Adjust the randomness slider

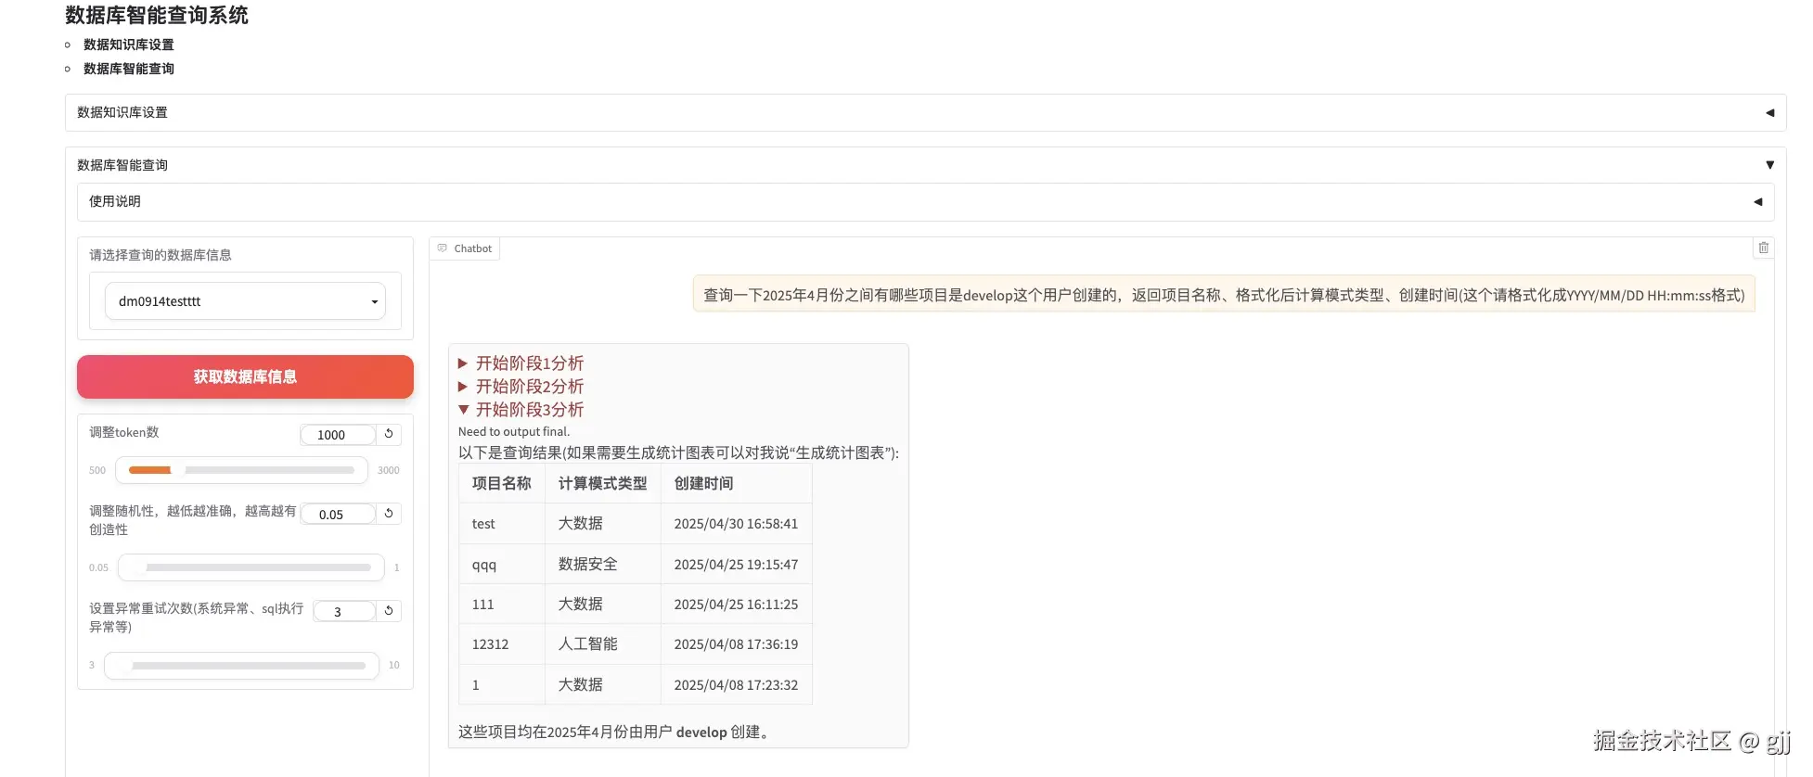tap(251, 567)
